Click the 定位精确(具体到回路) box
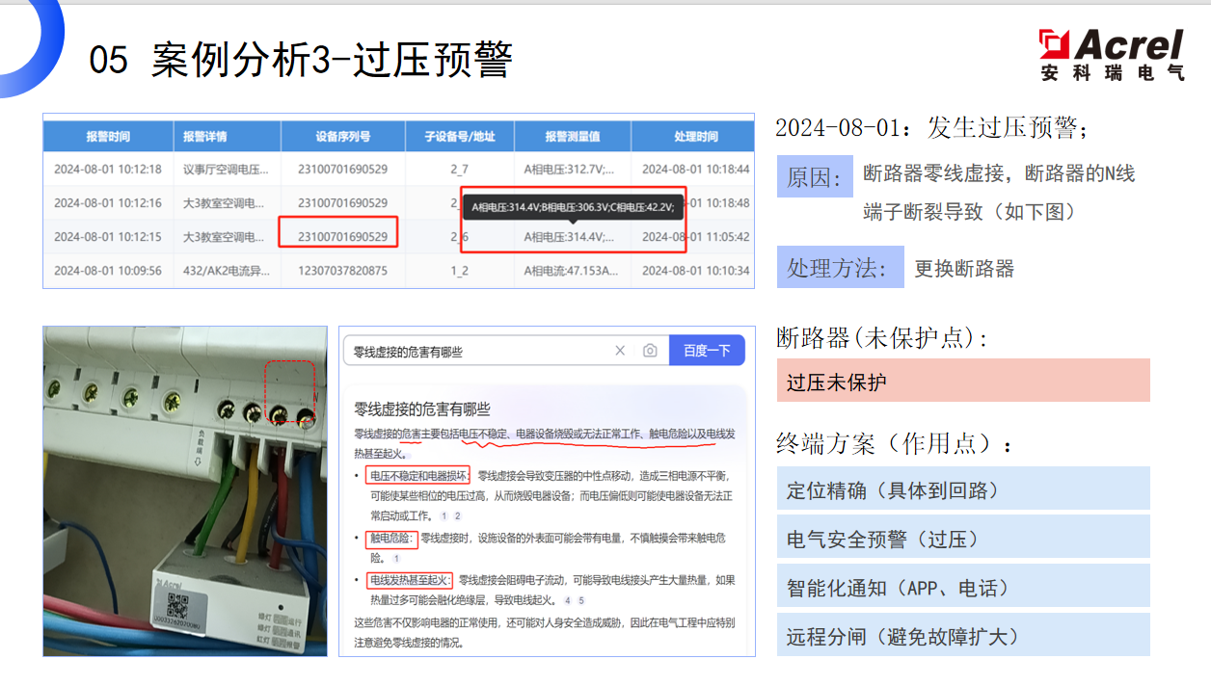The width and height of the screenshot is (1211, 686). (963, 488)
